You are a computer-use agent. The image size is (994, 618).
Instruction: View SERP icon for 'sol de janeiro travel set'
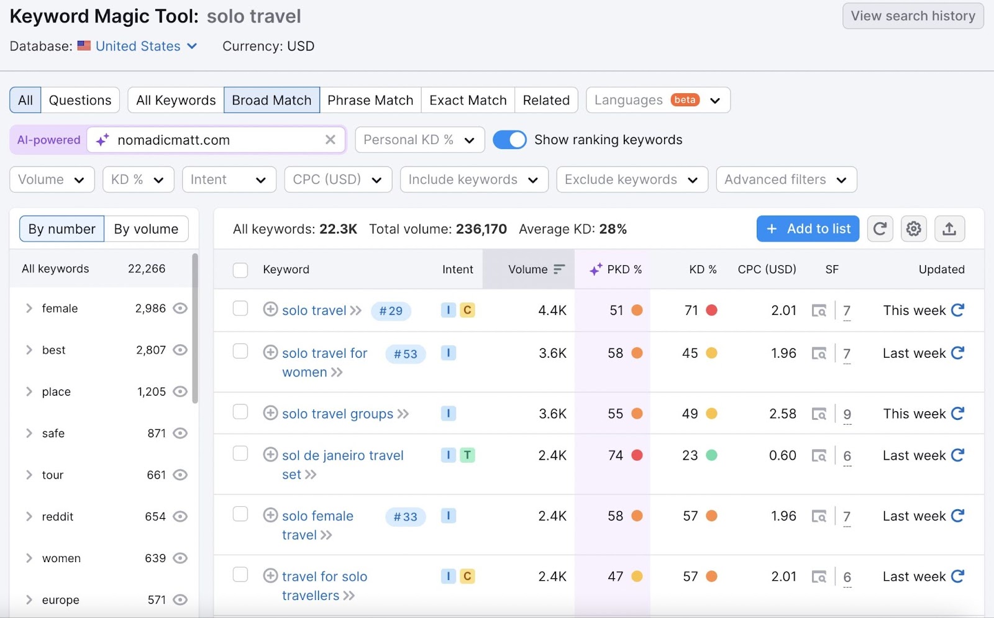(819, 456)
